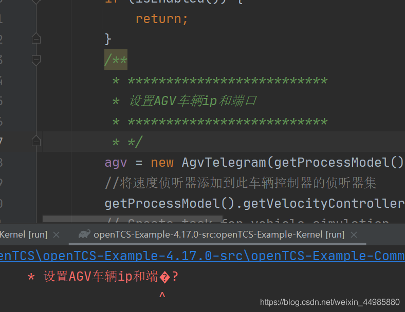Click the agv variable name
Viewport: 405px width, 312px height.
[116, 163]
